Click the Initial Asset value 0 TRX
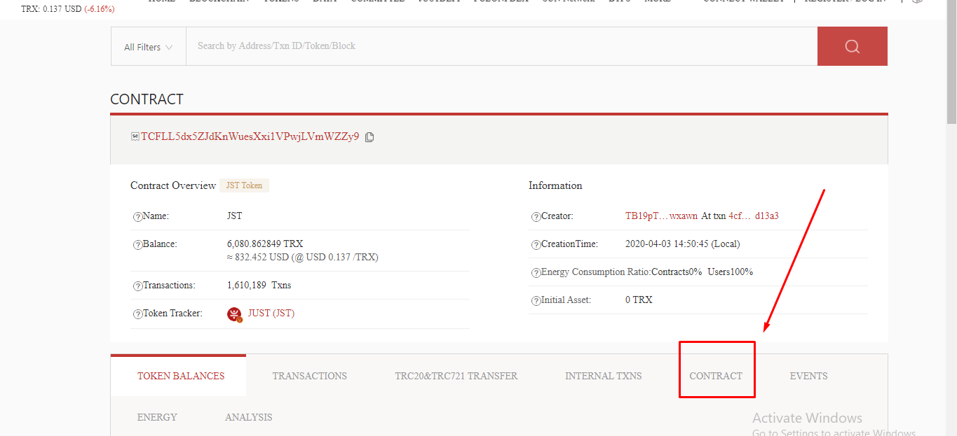The height and width of the screenshot is (436, 957). [x=639, y=300]
